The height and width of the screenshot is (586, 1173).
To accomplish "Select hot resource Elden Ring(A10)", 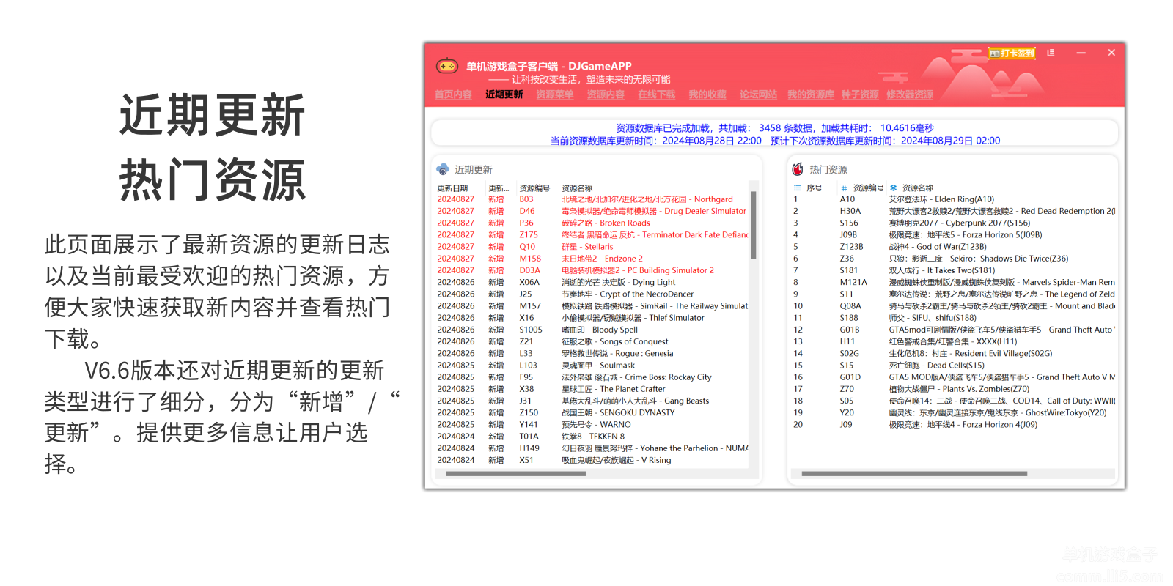I will 953,199.
